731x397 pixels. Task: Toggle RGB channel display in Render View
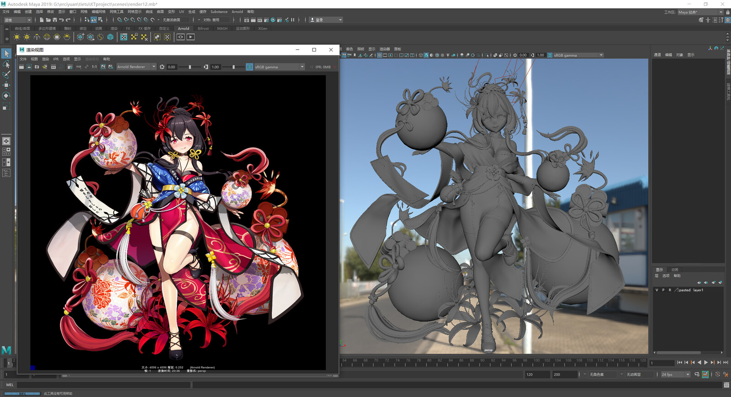[79, 67]
